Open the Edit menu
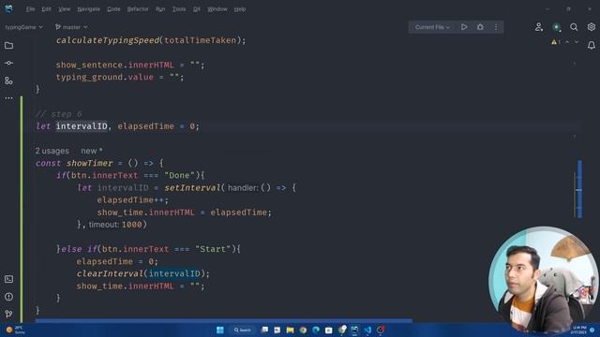Viewport: 600px width, 337px height. 46,9
